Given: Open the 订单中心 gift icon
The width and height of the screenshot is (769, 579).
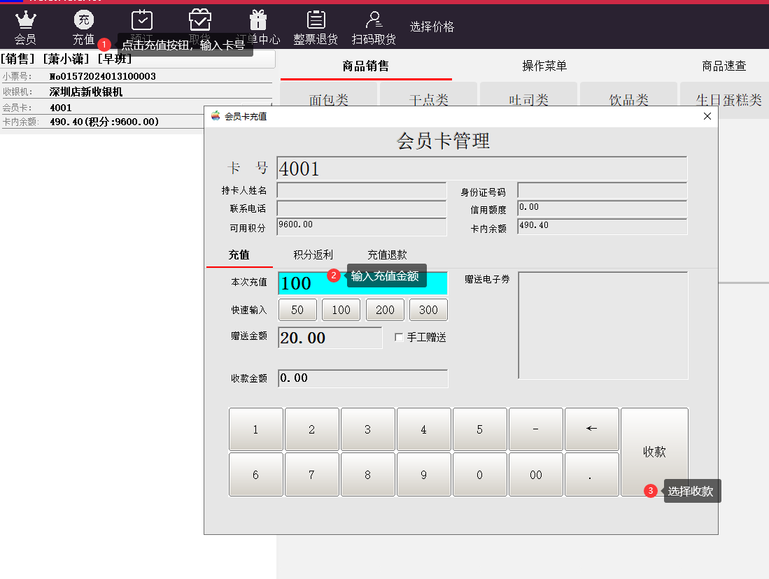Looking at the screenshot, I should [x=258, y=20].
